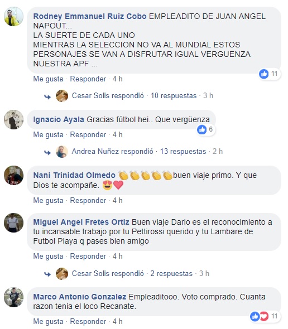
Task: Expand the 13 respuestas from Andrea Nuñez
Action: 183,151
